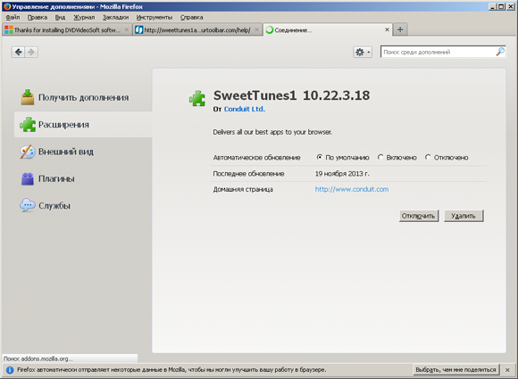Viewport: 518px width, 379px height.
Task: Open the Get Add-ons section icon
Action: (28, 97)
